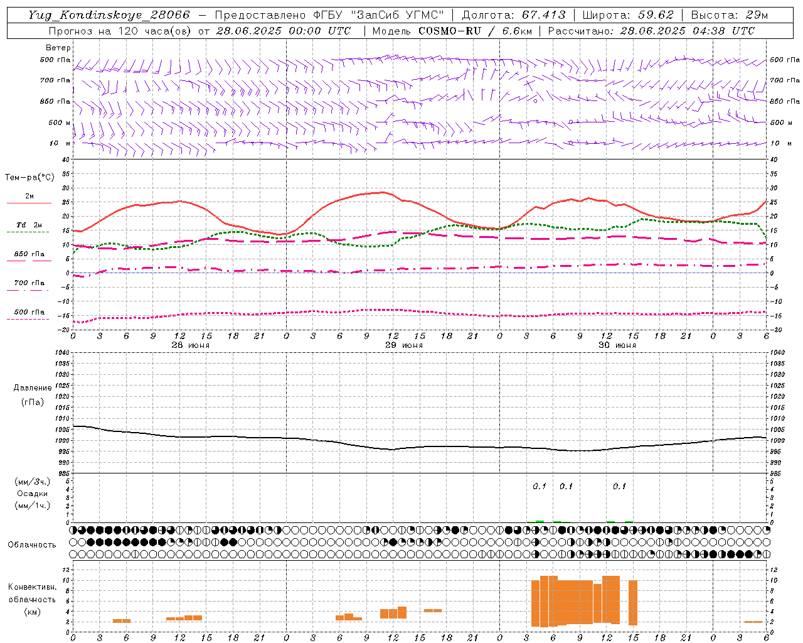Screen dimensions: 803x643
Task: Click the right-side '500 м' wind level label
Action: click(x=780, y=122)
